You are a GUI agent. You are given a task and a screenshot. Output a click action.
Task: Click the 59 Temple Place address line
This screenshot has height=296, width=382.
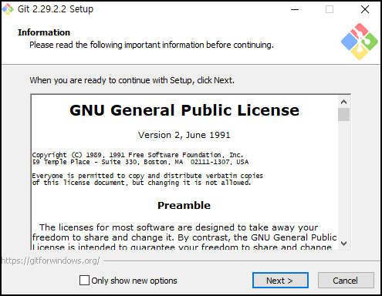click(140, 162)
